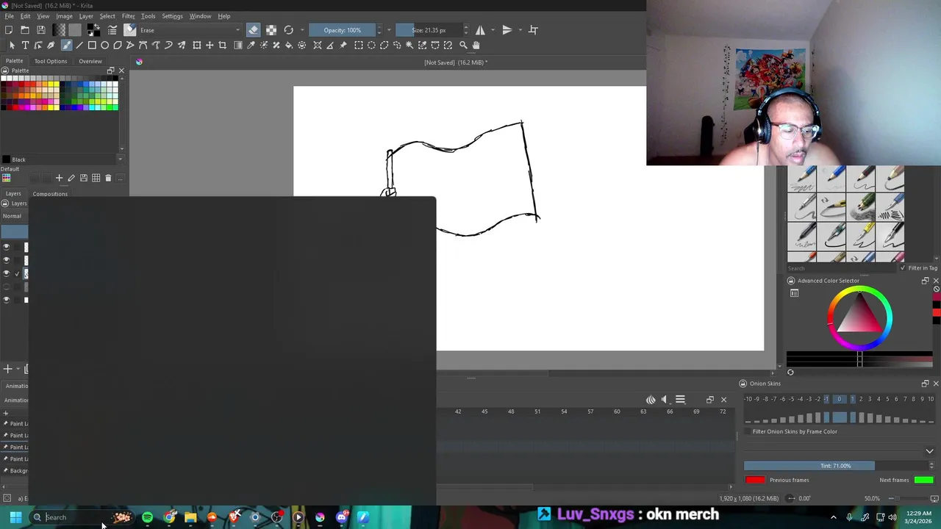The width and height of the screenshot is (941, 529).
Task: Select the Transform tool
Action: [196, 46]
